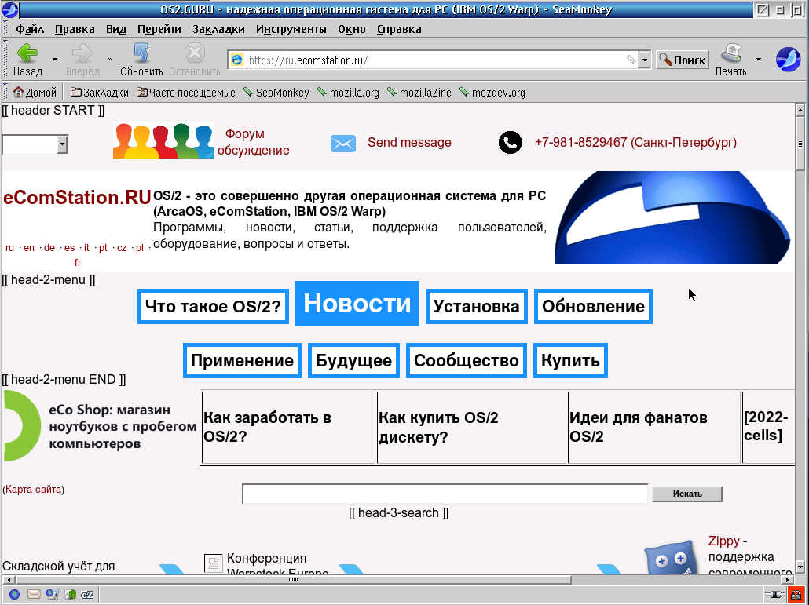Open the Print button dropdown arrow
The height and width of the screenshot is (605, 809).
click(x=759, y=60)
